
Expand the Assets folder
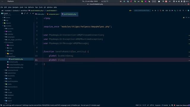[4, 32]
